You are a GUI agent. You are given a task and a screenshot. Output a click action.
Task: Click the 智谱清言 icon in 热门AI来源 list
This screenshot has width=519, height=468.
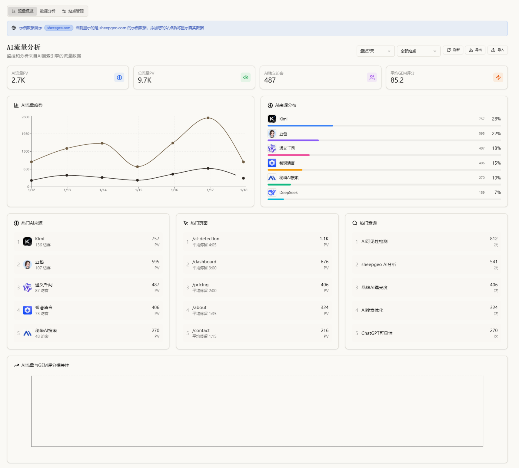pos(28,310)
